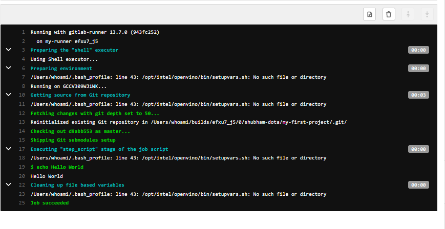Collapse the Getting source from Git repository section
This screenshot has width=445, height=229.
9,95
